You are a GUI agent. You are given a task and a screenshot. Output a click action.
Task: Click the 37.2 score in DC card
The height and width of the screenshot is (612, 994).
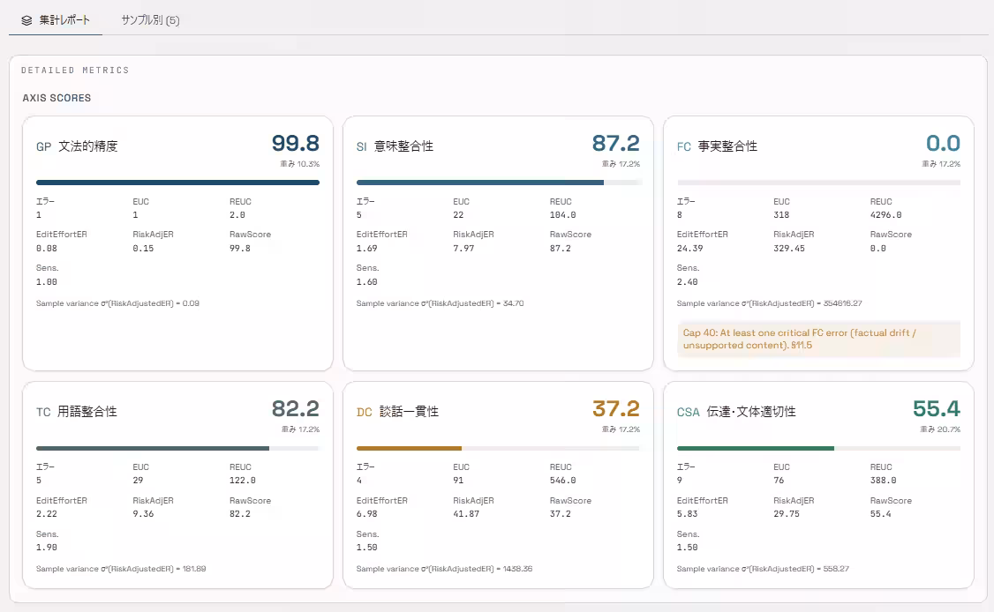click(615, 408)
